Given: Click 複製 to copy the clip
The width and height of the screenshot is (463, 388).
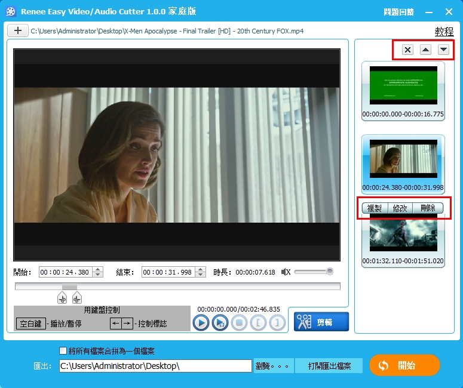Looking at the screenshot, I should pyautogui.click(x=375, y=208).
